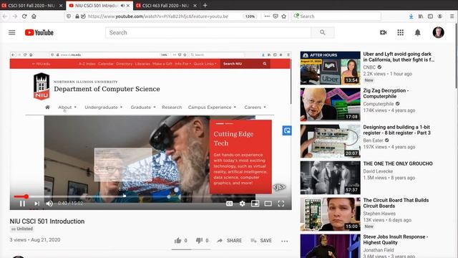The image size is (458, 258).
Task: Open the YouTube apps grid
Action: tap(401, 32)
